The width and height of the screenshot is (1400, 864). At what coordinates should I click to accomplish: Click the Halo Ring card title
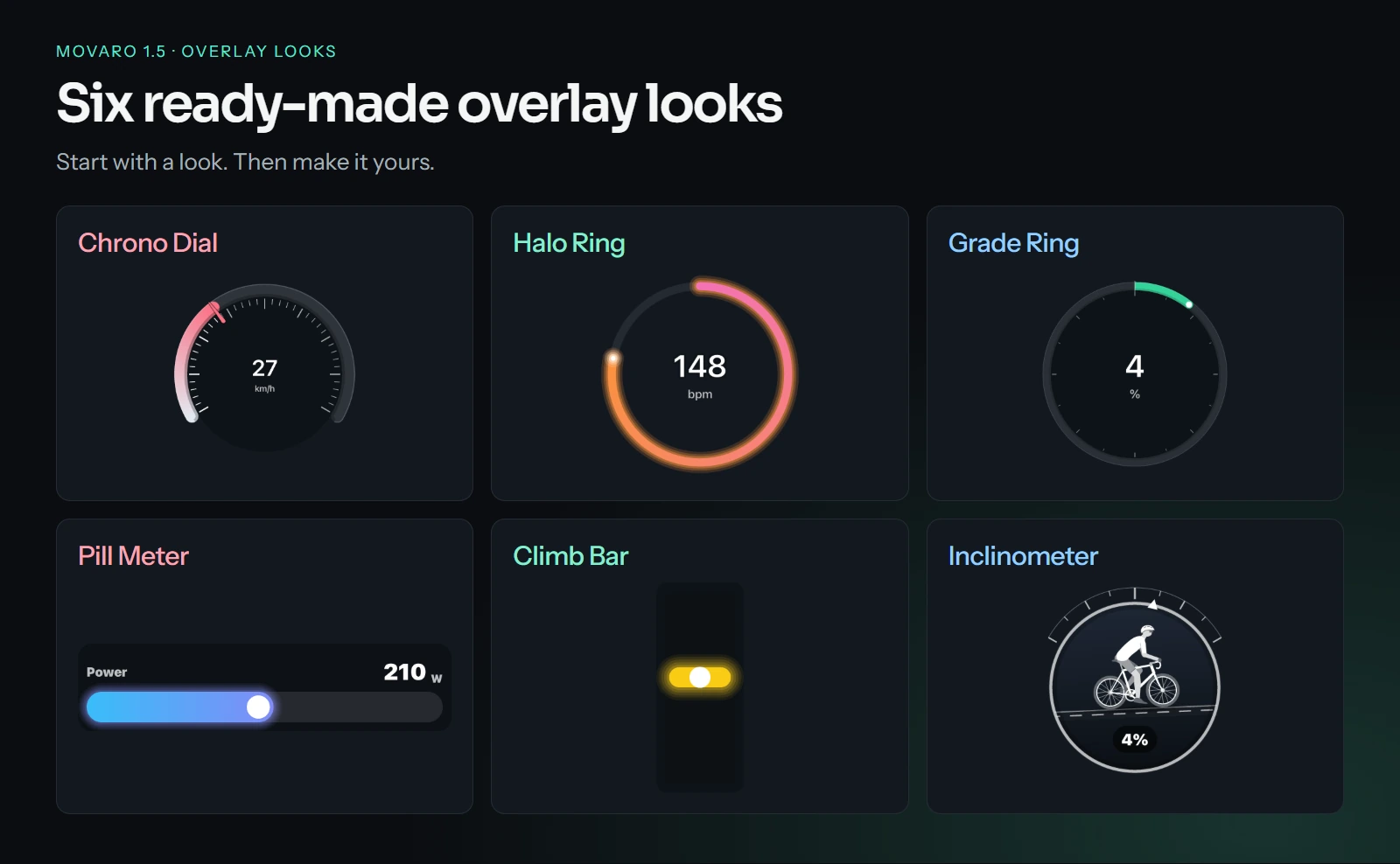click(x=569, y=242)
